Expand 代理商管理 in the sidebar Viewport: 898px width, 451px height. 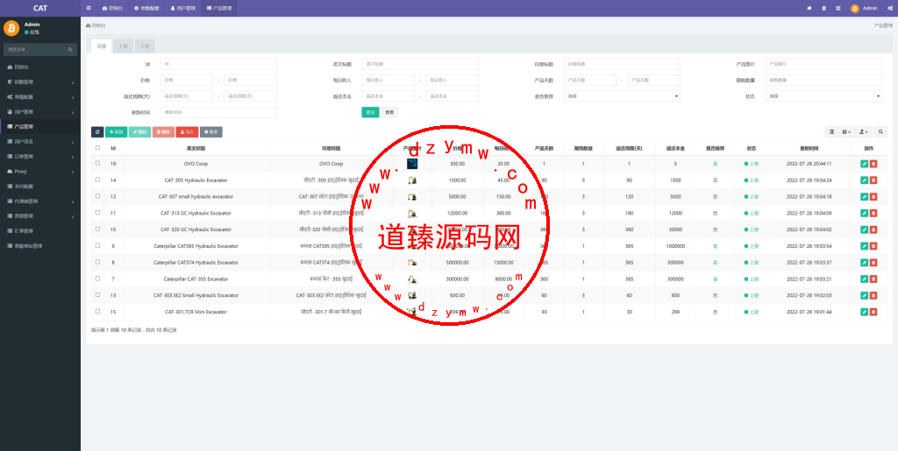coord(40,201)
